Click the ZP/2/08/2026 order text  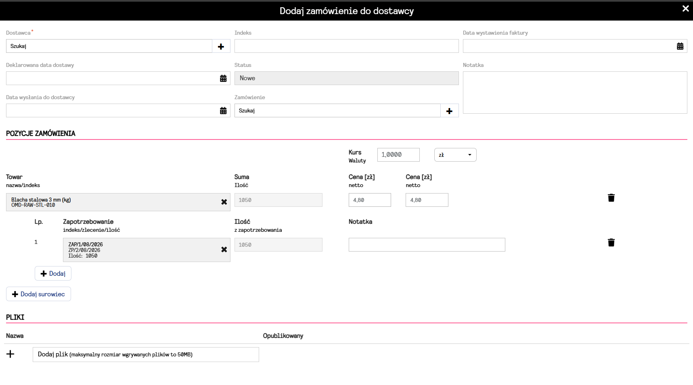[x=84, y=250]
